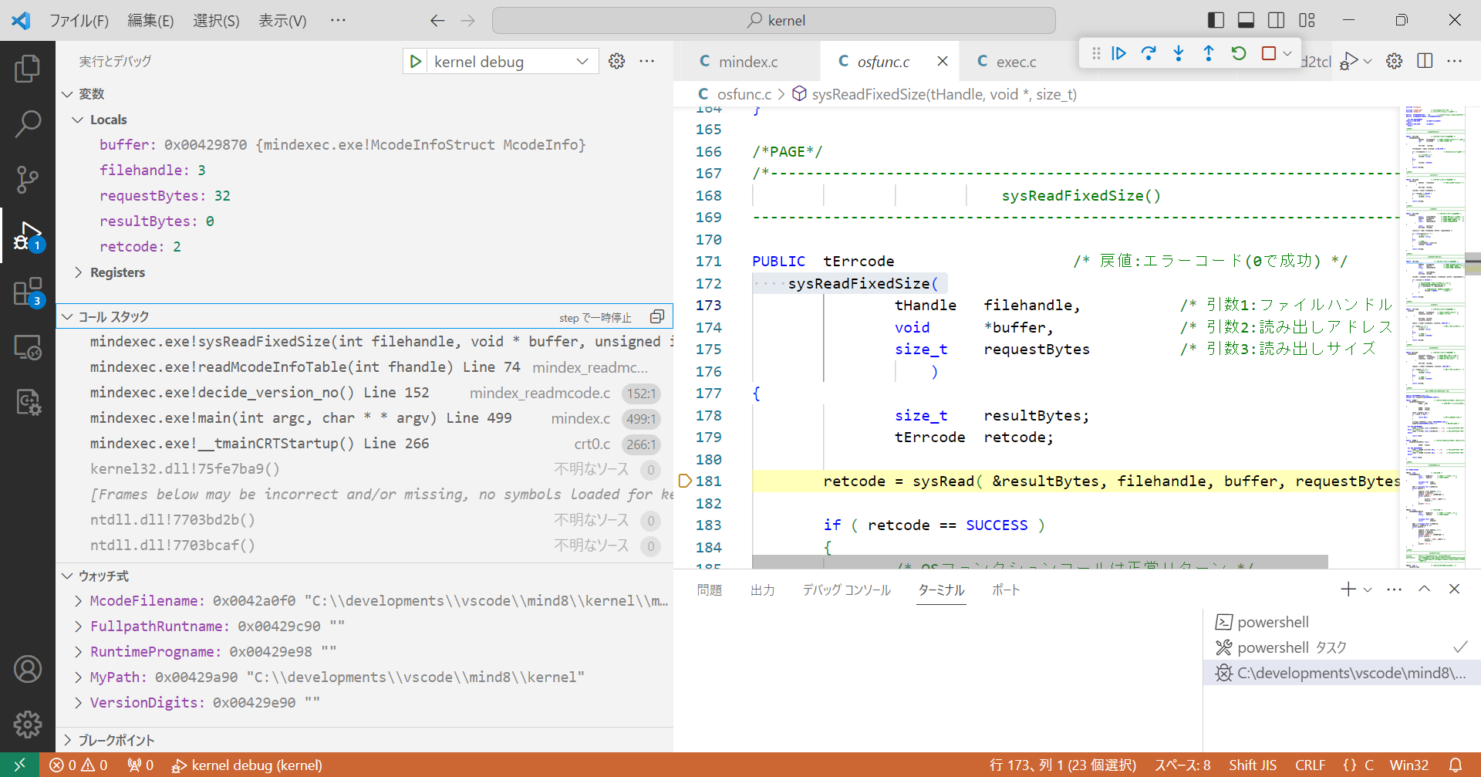Start debugging with green play button
Image resolution: width=1481 pixels, height=777 pixels.
[416, 62]
